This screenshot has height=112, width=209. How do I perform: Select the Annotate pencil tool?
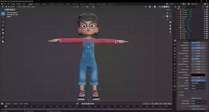point(3,37)
